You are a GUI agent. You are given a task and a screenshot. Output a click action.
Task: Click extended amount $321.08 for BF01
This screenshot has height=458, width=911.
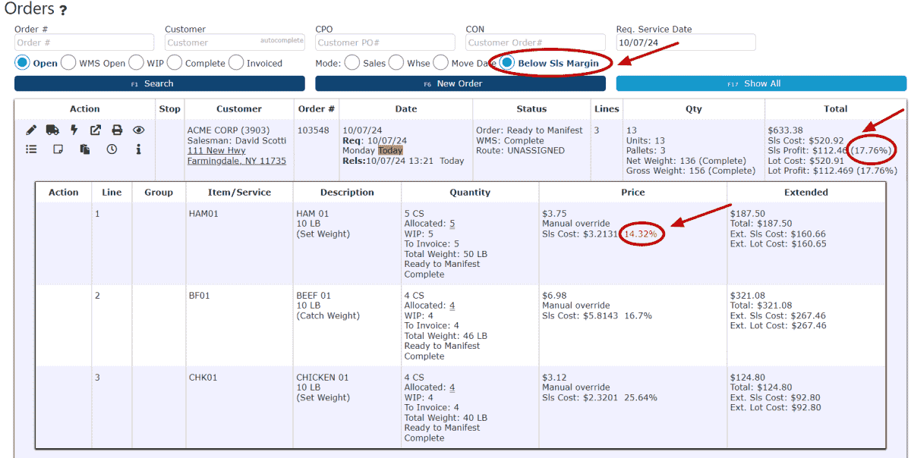tap(748, 296)
